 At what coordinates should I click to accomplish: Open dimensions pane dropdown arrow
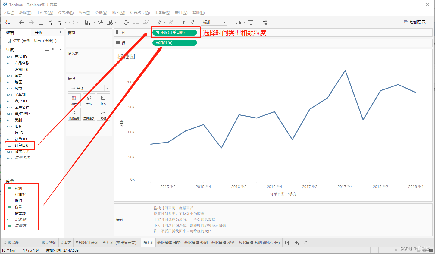[x=60, y=49]
